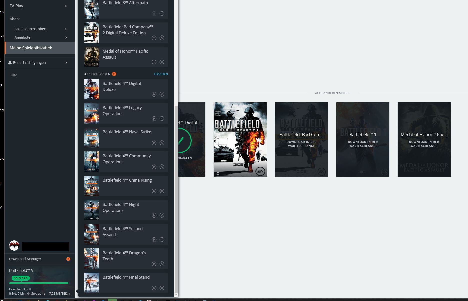Play Battlefield 4 Naval Strike
Screen dimensions: 468x301
[154, 143]
